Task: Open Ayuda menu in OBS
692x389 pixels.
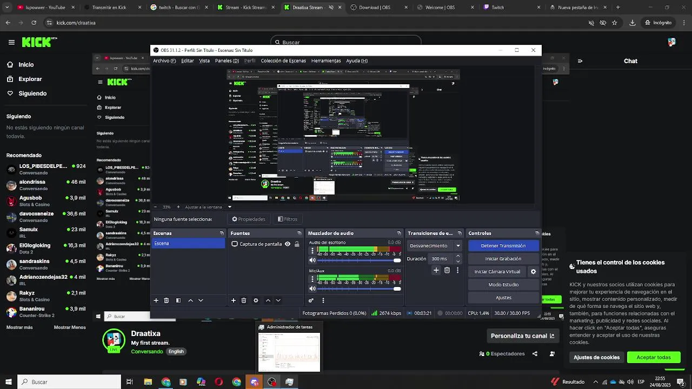Action: point(357,61)
